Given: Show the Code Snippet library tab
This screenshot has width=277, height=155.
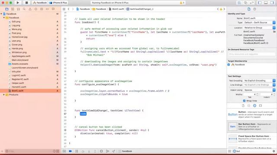Looking at the screenshot, I should (249, 105).
